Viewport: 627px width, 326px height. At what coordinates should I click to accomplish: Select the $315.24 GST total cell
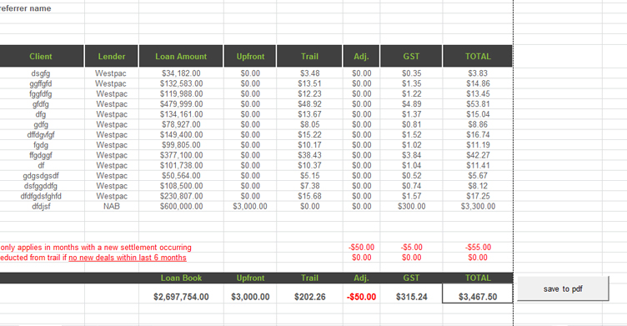point(412,297)
